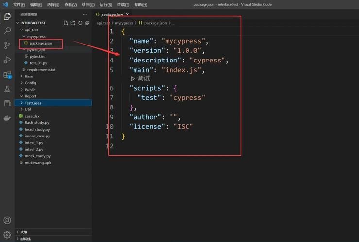Close the package.json editor tab
Image resolution: width=359 pixels, height=242 pixels.
[x=127, y=14]
